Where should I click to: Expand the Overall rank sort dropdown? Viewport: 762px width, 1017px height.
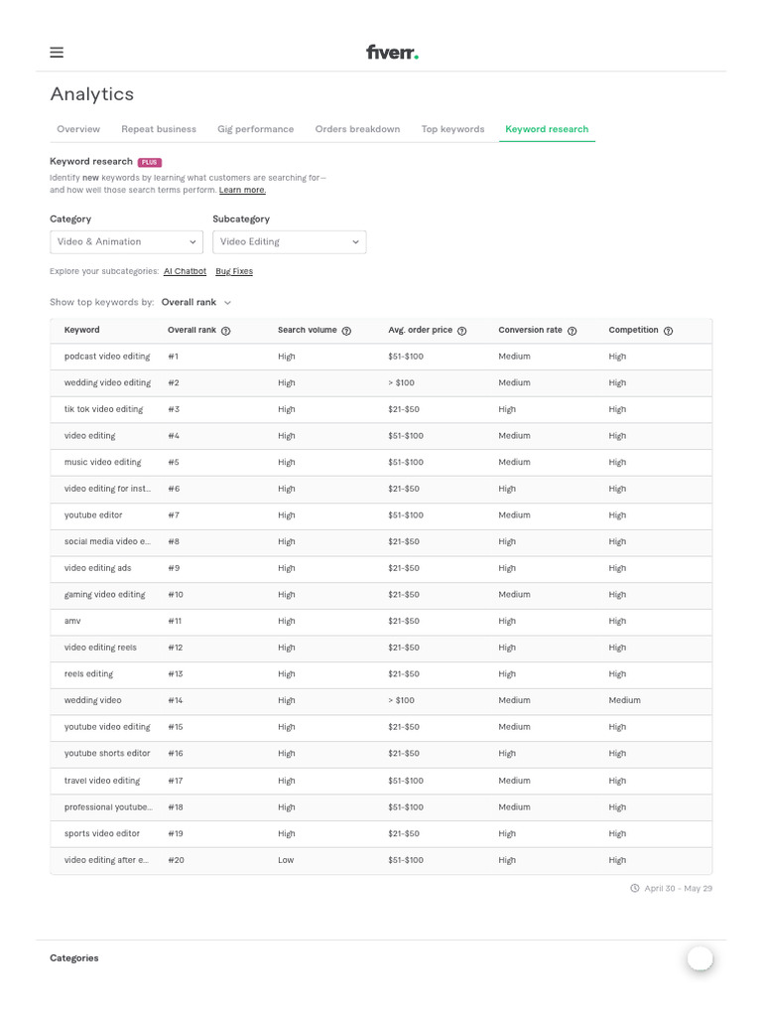coord(196,302)
